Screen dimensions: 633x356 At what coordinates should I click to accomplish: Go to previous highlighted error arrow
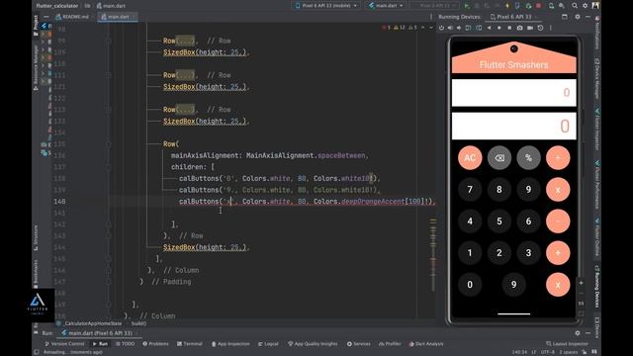tap(422, 28)
